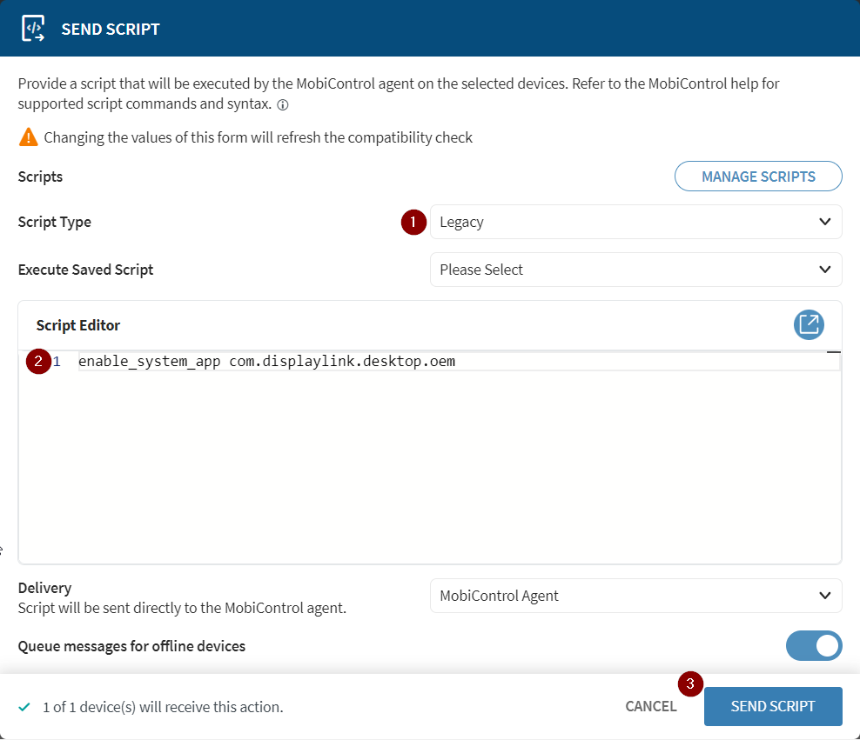Open the script help info tooltip icon

[x=283, y=105]
